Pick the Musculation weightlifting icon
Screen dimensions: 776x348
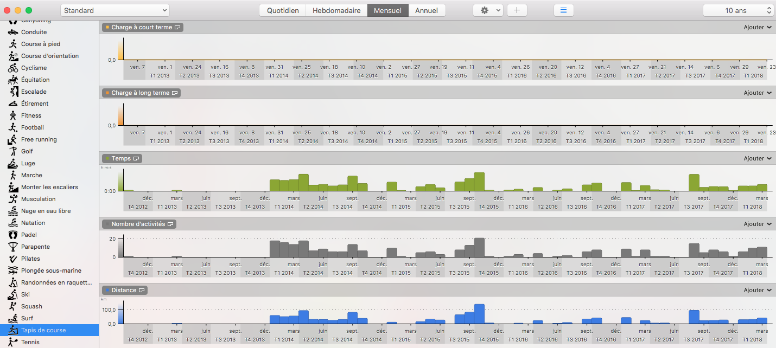click(x=13, y=199)
